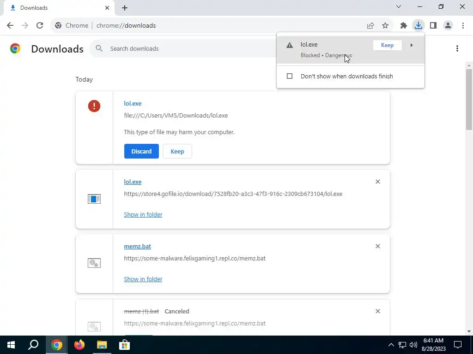Remove gofile lol.exe entry from list

coord(378,182)
